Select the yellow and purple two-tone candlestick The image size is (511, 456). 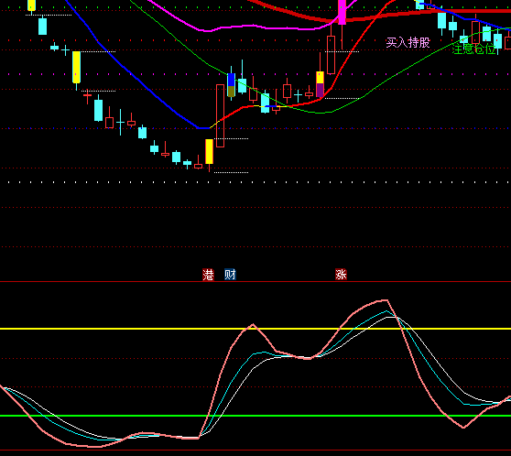[x=320, y=84]
